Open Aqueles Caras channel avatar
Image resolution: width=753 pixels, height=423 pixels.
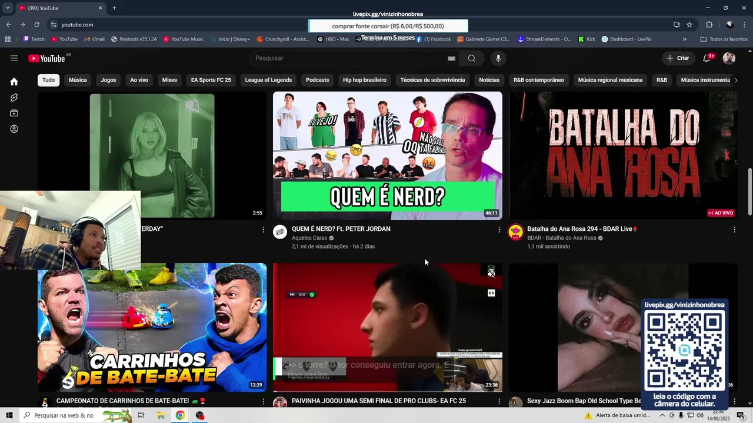280,232
